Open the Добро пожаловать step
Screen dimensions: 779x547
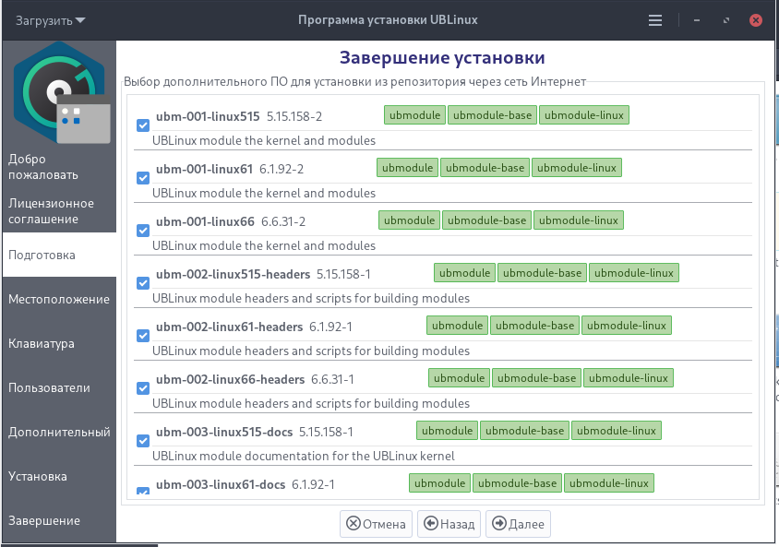pos(59,167)
